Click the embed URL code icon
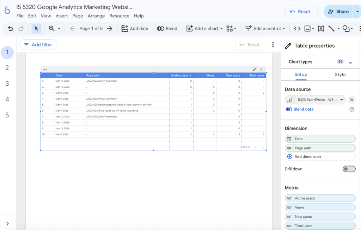 (297, 29)
